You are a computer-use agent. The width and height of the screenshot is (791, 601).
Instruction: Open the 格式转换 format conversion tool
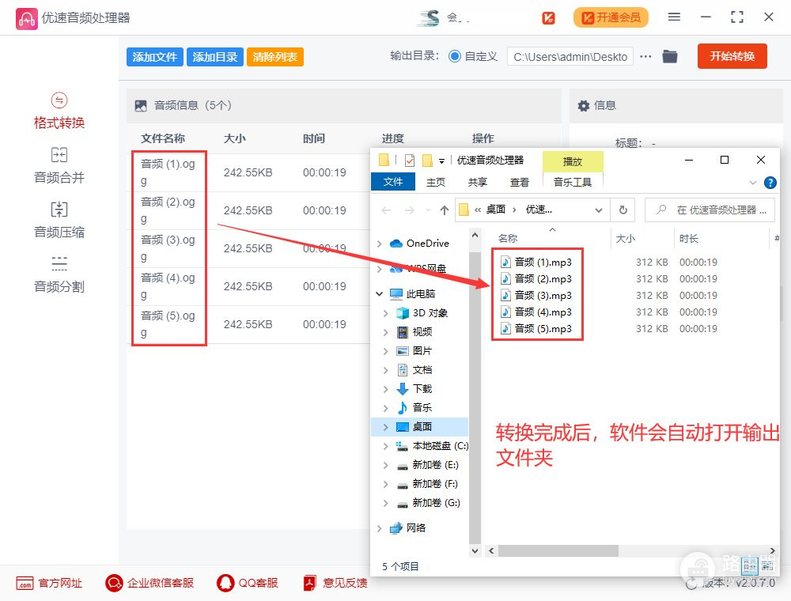coord(59,112)
